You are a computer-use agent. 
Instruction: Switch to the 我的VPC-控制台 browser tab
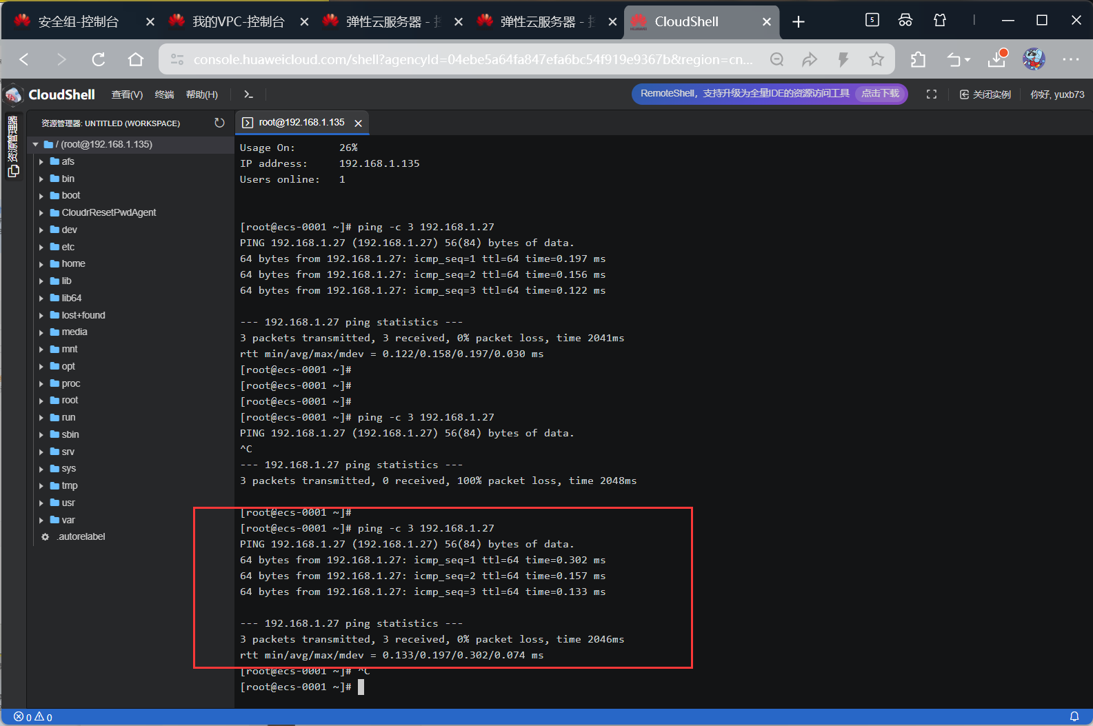point(238,22)
